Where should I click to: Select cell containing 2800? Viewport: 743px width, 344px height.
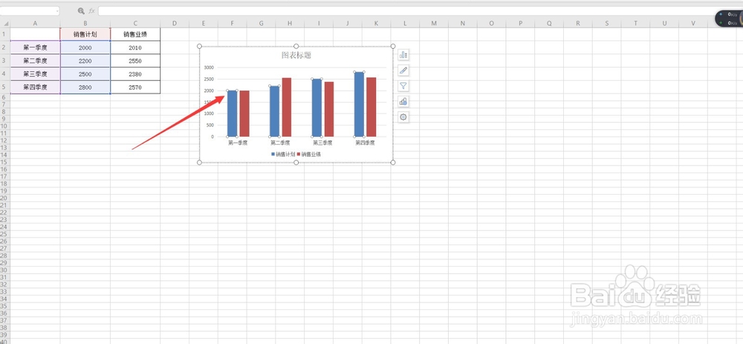[x=85, y=87]
